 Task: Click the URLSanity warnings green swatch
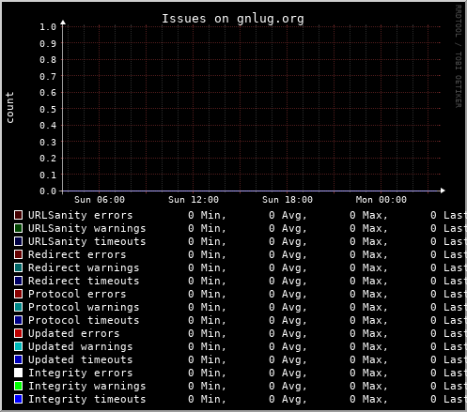(18, 228)
